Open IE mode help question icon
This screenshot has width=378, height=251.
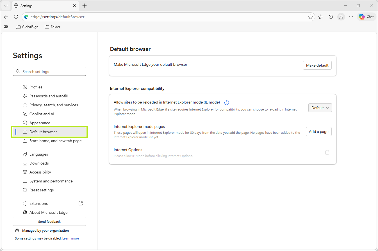tap(227, 103)
